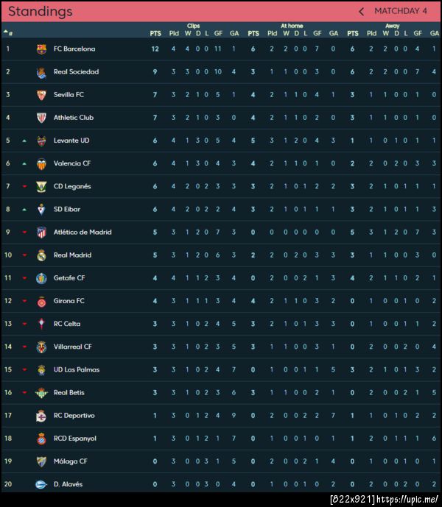Open the Valencia CF team link
The image size is (442, 507).
click(x=72, y=163)
